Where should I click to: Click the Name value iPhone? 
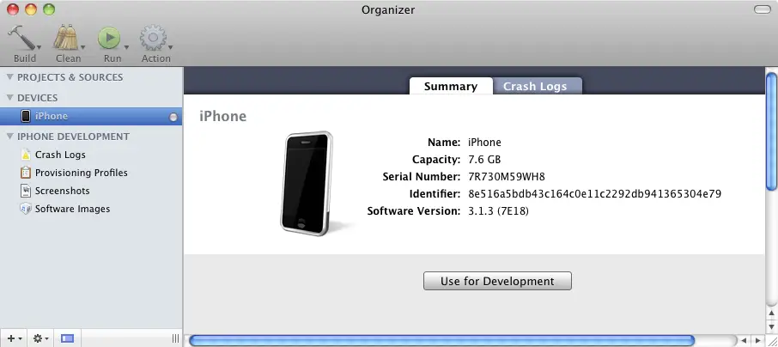click(484, 143)
